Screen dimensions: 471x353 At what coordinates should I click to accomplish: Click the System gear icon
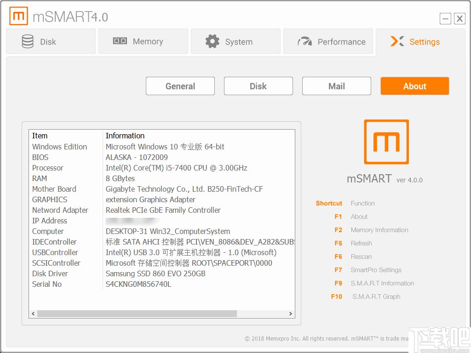tap(213, 41)
